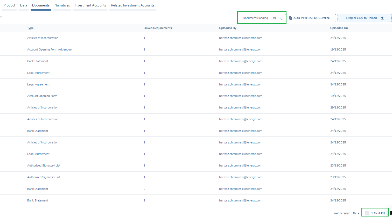Click the documents loading spinner

coord(282,18)
